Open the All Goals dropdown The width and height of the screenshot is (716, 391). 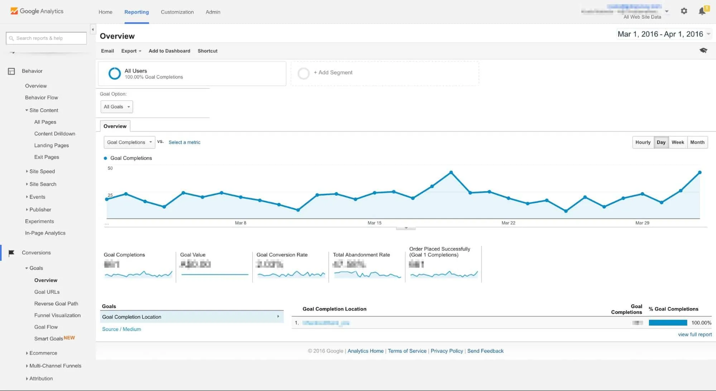tap(117, 107)
